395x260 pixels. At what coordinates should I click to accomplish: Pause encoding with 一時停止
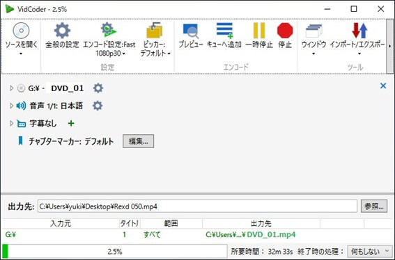pos(259,35)
